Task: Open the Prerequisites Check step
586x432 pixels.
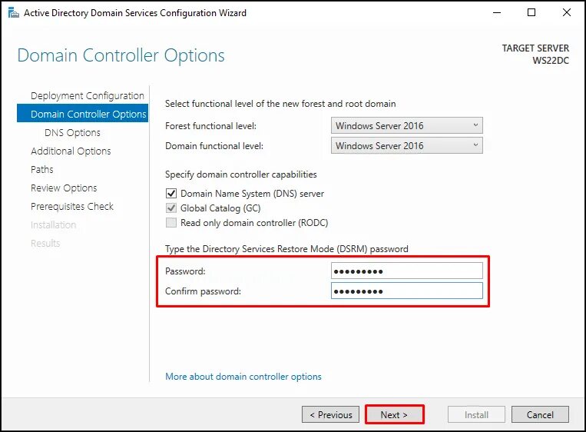Action: pos(72,206)
